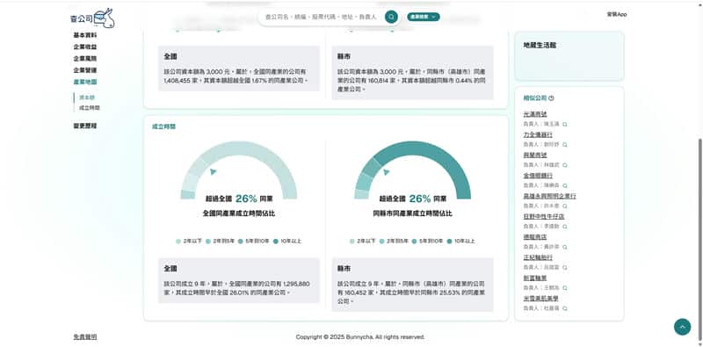
Task: Jump to 成立時間 subsection in sidebar
Action: pyautogui.click(x=90, y=107)
